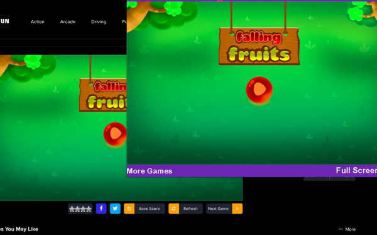Share on Facebook using the blue icon
Screen dimensions: 377x235
point(101,209)
